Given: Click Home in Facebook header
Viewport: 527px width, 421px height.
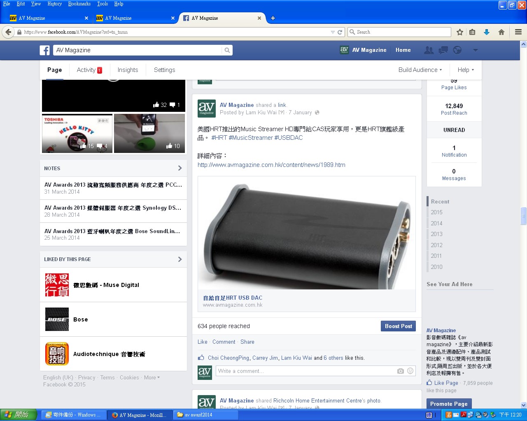Looking at the screenshot, I should [403, 50].
